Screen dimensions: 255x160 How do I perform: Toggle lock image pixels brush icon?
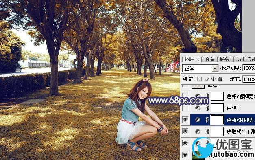click(x=207, y=79)
